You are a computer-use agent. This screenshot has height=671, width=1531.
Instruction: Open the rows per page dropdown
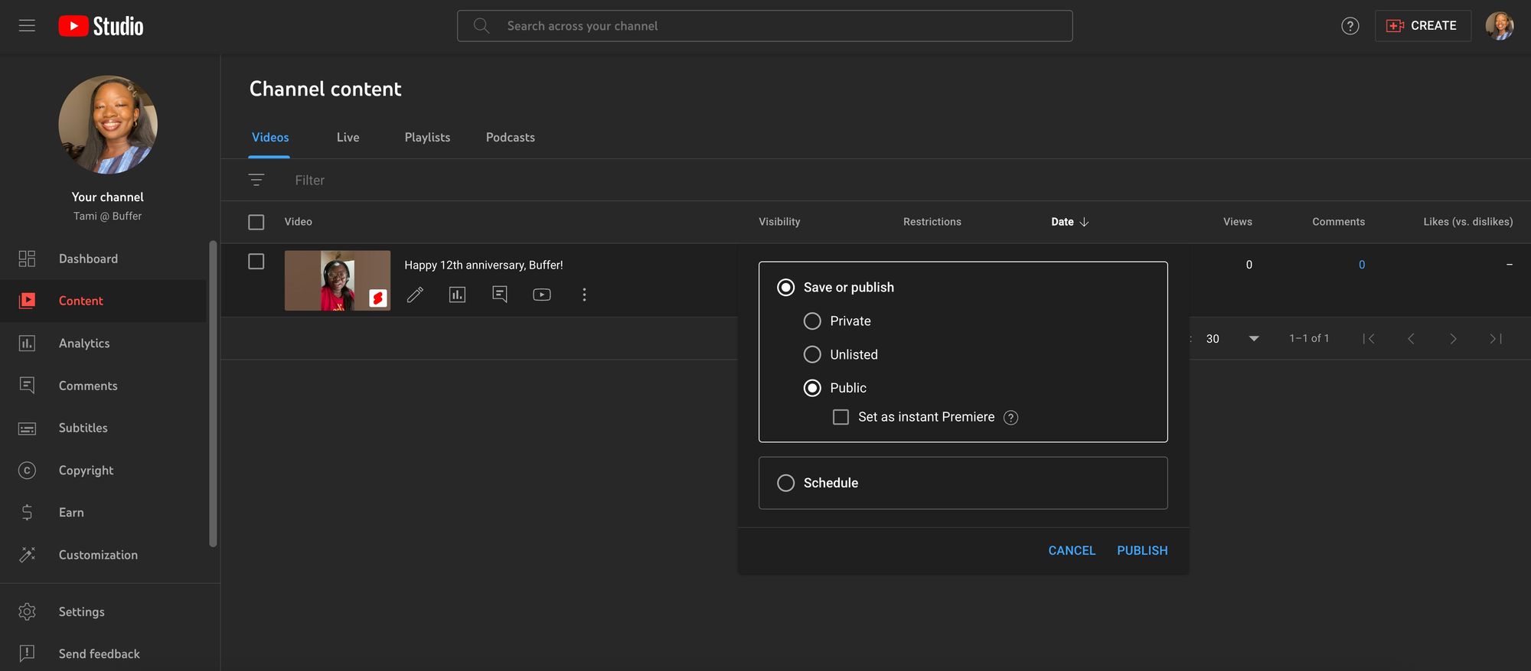click(1253, 338)
